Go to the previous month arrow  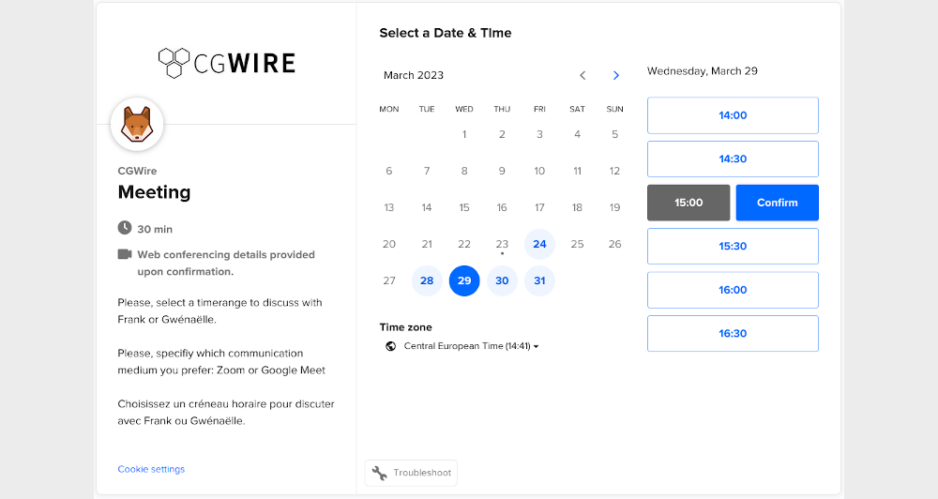coord(582,75)
